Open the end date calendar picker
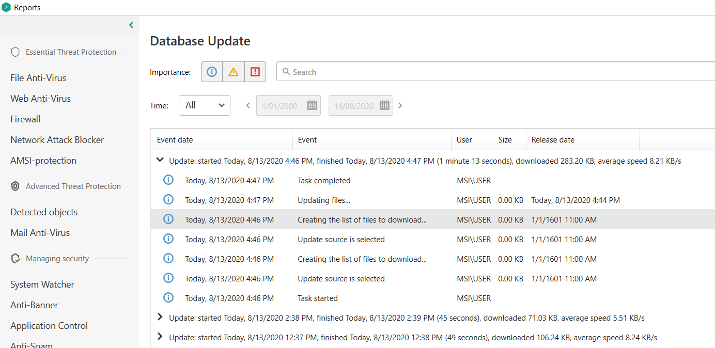The height and width of the screenshot is (348, 715). tap(384, 105)
